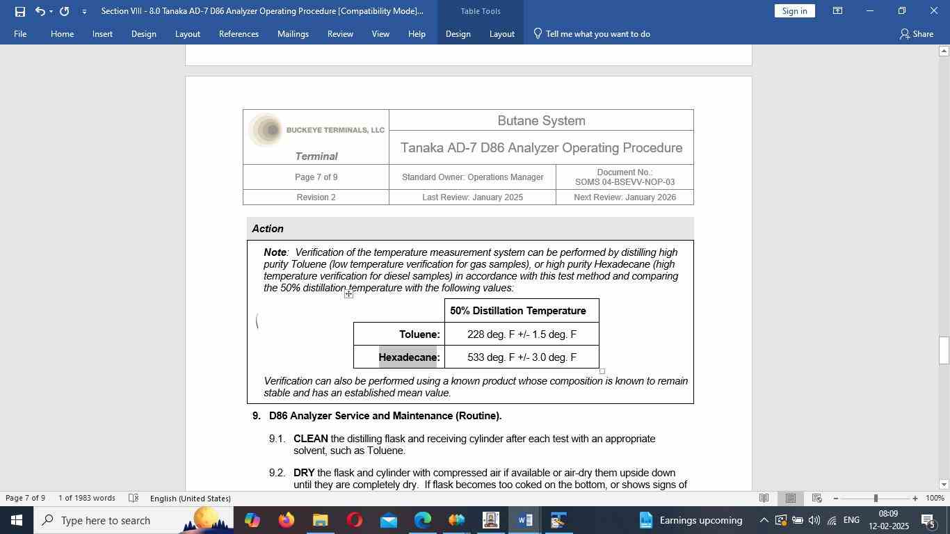
Task: Click the table resize handle at bottom-right corner
Action: (602, 371)
